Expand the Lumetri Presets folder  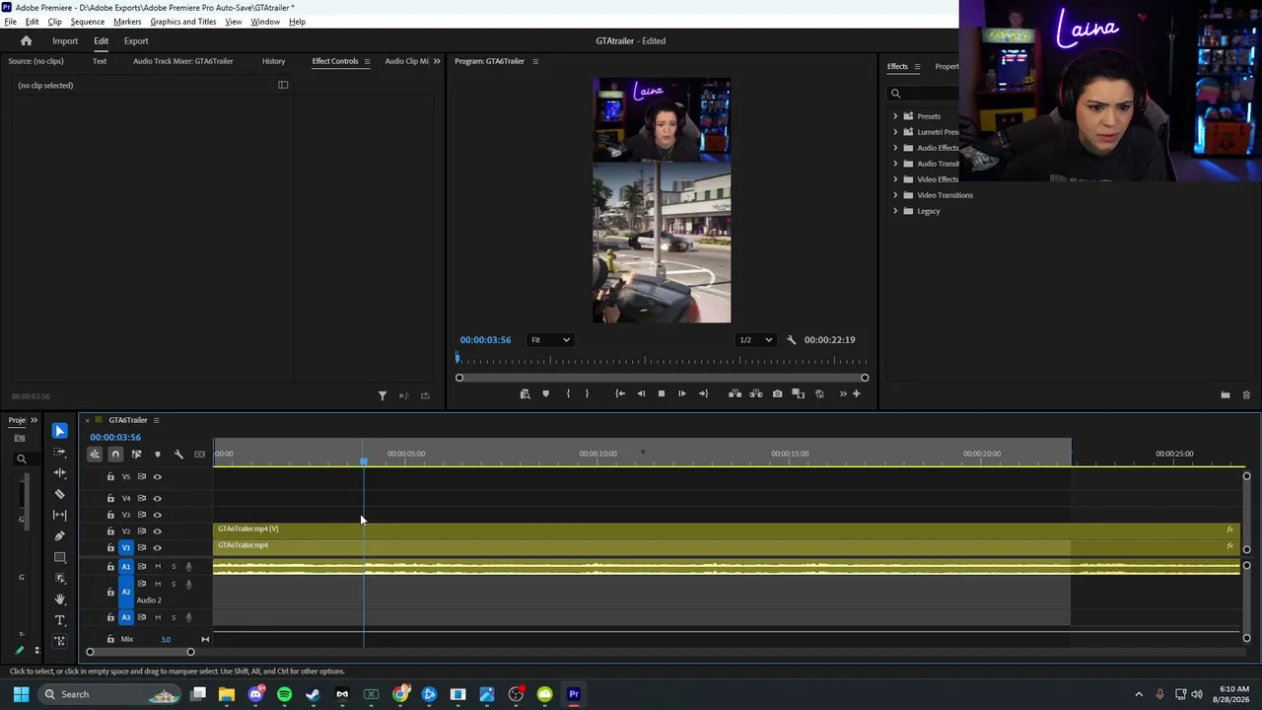(x=895, y=132)
